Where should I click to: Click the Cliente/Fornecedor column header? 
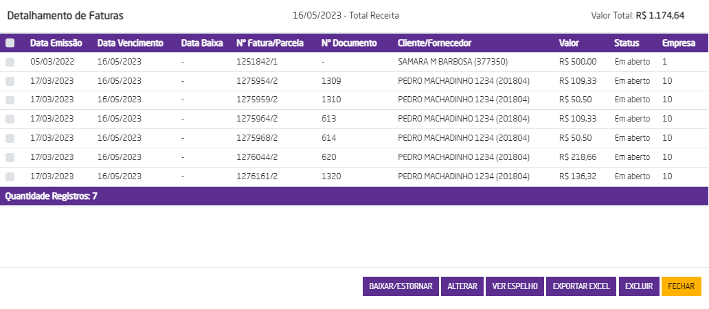tap(434, 43)
